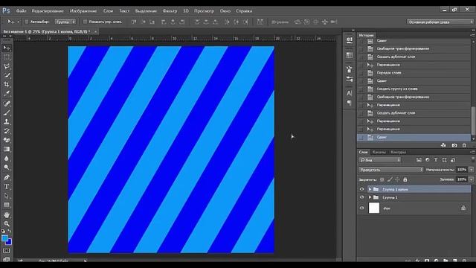Open the Редактирование menu
This screenshot has width=476, height=268.
point(48,11)
